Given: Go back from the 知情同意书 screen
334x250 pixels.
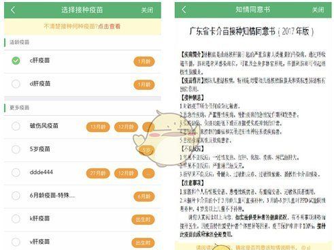Looking at the screenshot, I should tap(184, 10).
